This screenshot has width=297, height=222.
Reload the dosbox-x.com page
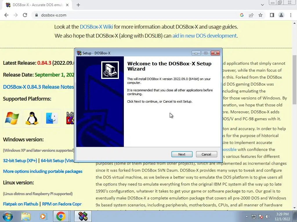click(25, 15)
